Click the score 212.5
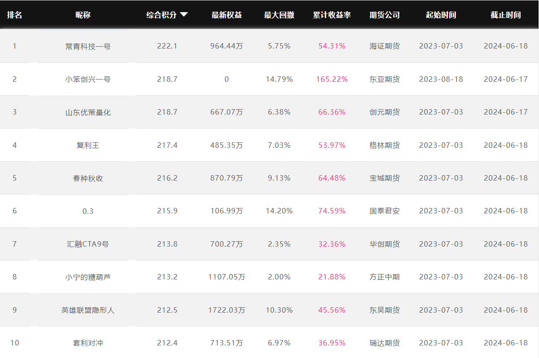The image size is (539, 358). pos(167,310)
